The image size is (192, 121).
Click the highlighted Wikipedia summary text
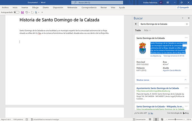[169, 48]
